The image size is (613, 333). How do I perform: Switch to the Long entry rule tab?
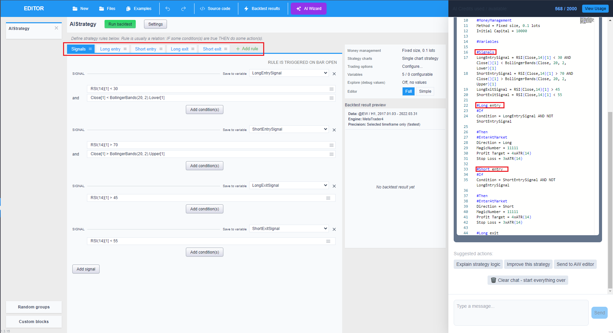pyautogui.click(x=110, y=49)
